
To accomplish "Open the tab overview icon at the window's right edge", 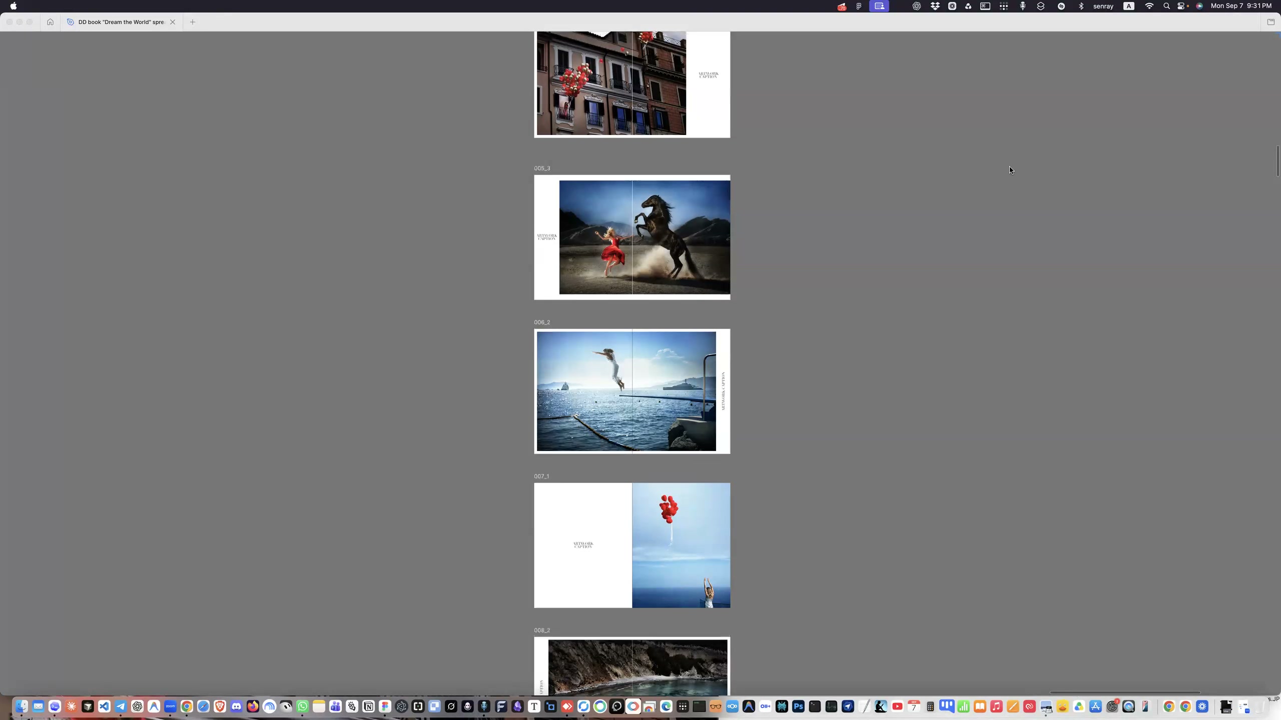I will click(x=1270, y=22).
